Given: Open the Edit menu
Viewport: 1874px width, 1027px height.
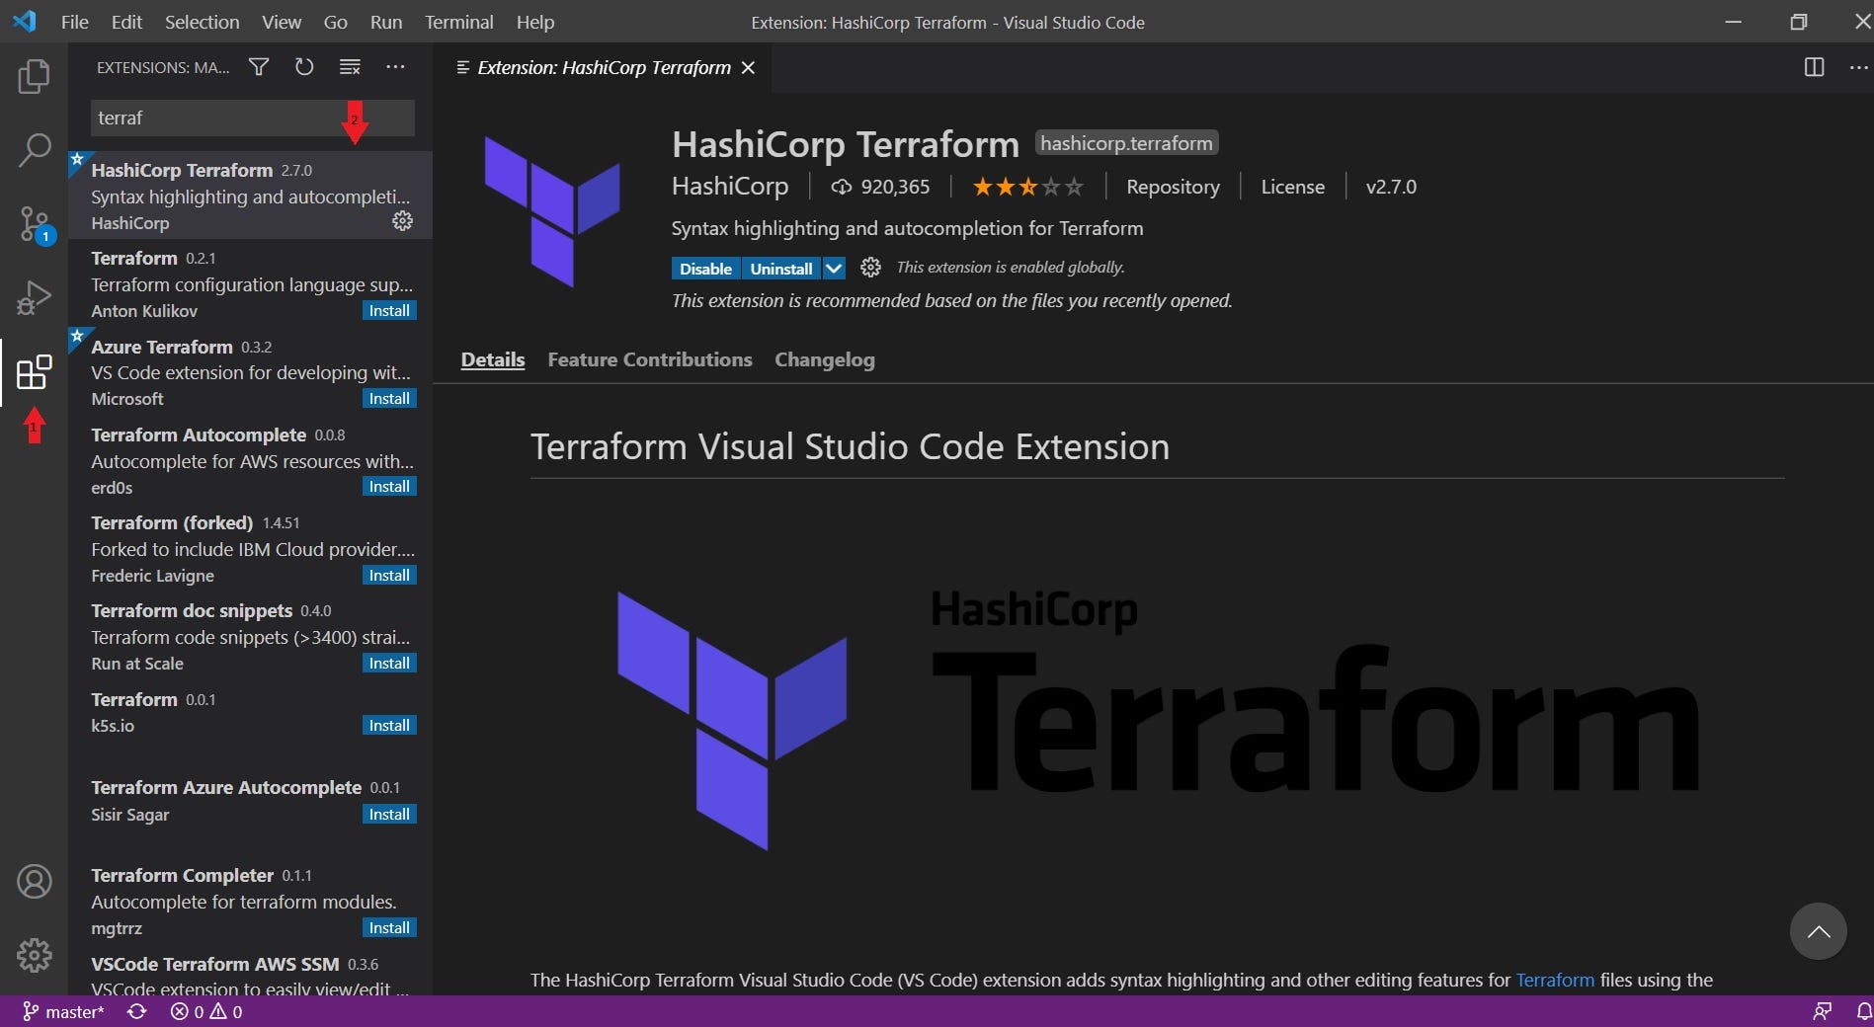Looking at the screenshot, I should (126, 22).
